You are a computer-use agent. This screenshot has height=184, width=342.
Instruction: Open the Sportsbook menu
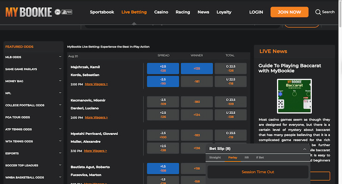tap(102, 12)
